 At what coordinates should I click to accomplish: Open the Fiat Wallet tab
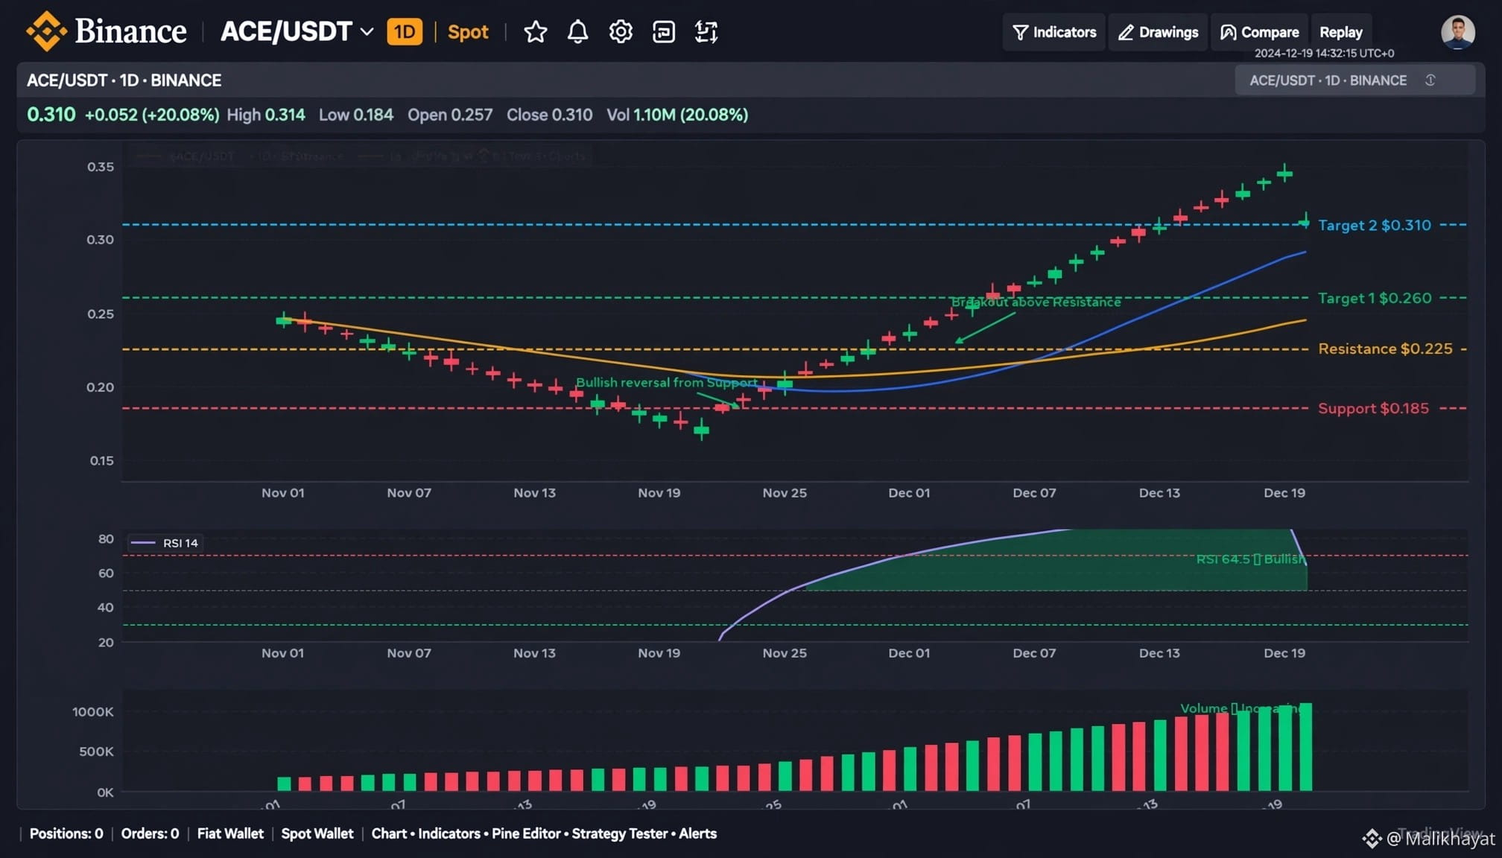pyautogui.click(x=230, y=833)
